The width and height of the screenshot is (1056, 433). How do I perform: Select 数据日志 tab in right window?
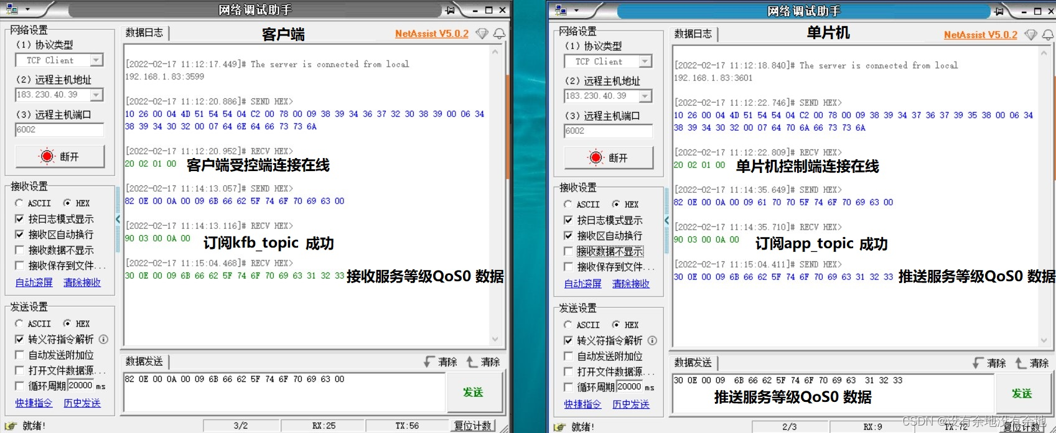point(693,34)
